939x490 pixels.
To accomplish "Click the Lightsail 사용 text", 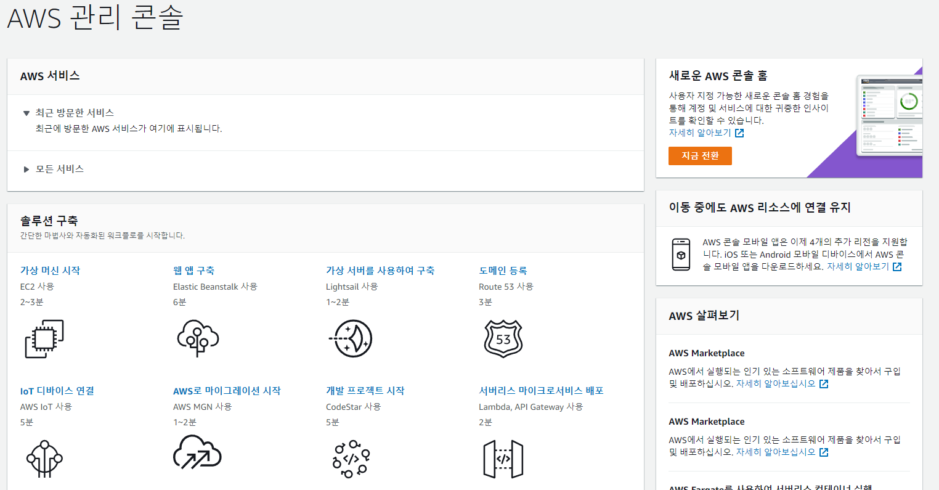I will pyautogui.click(x=352, y=287).
